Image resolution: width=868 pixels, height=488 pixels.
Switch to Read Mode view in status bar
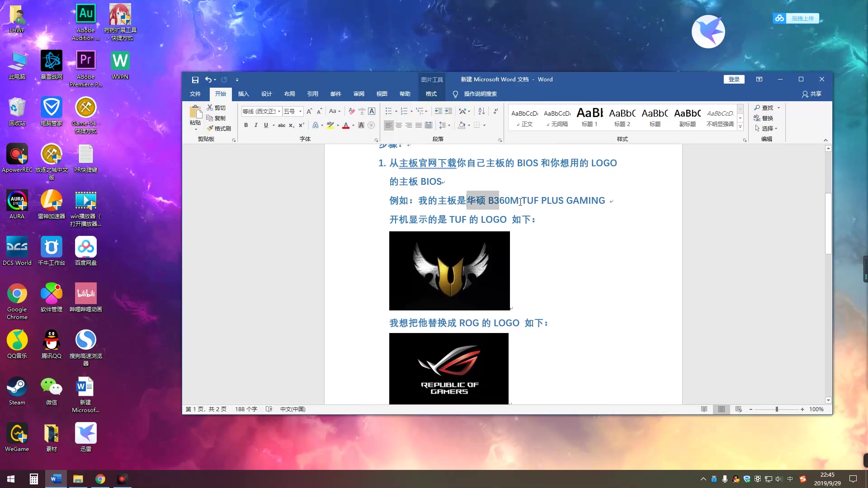[704, 409]
